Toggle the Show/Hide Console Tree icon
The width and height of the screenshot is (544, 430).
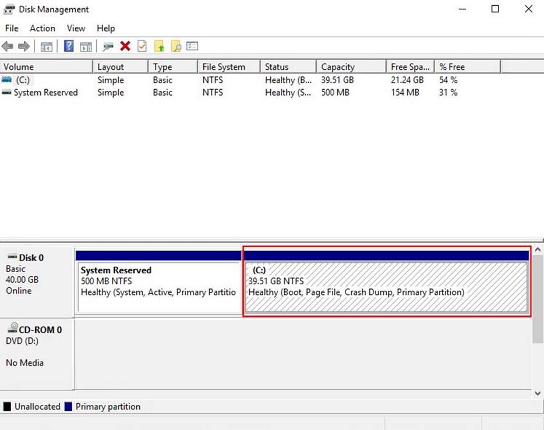tap(47, 46)
